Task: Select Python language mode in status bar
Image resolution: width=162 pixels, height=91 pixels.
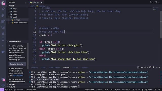Action: pyautogui.click(x=117, y=90)
